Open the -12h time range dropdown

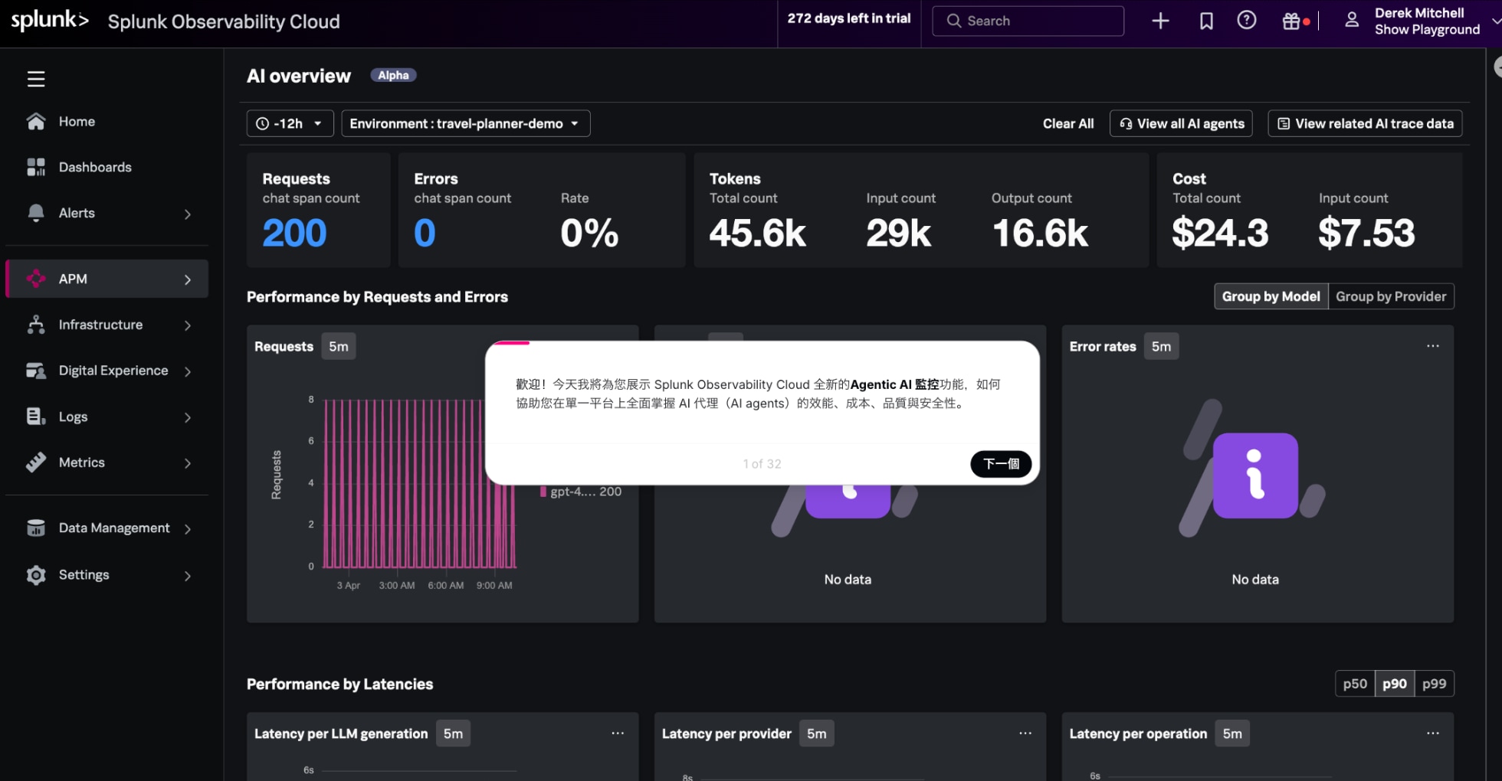pos(290,123)
